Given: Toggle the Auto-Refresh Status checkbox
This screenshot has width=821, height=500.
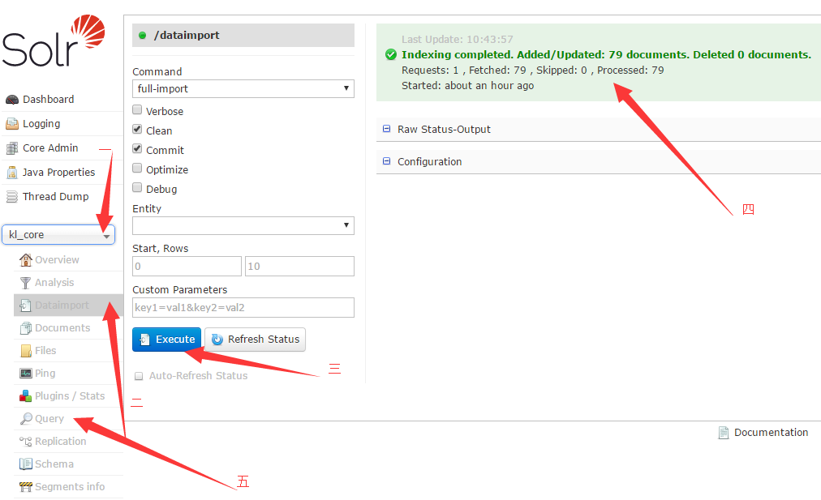Looking at the screenshot, I should coord(139,376).
